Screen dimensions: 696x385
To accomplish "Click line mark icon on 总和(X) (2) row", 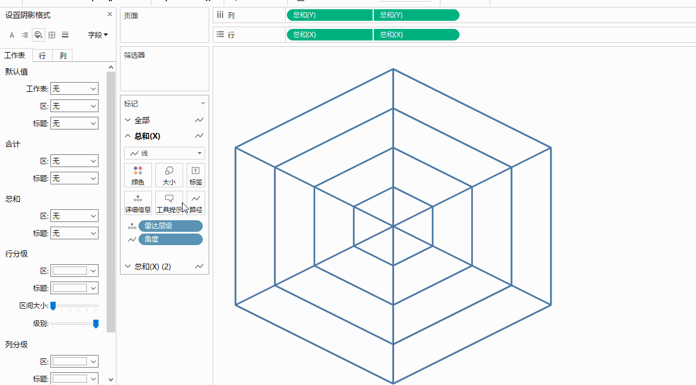I will (x=199, y=266).
